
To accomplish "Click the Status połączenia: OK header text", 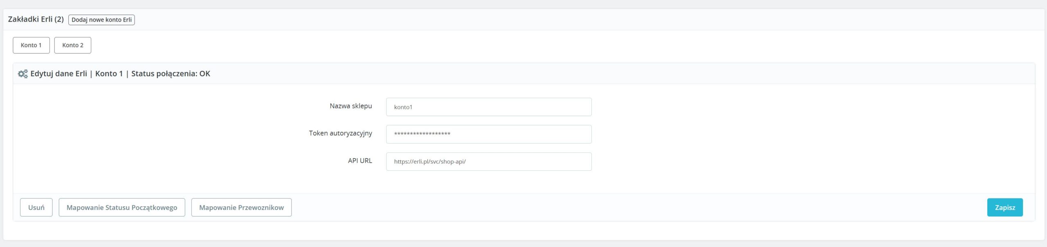I will [171, 74].
